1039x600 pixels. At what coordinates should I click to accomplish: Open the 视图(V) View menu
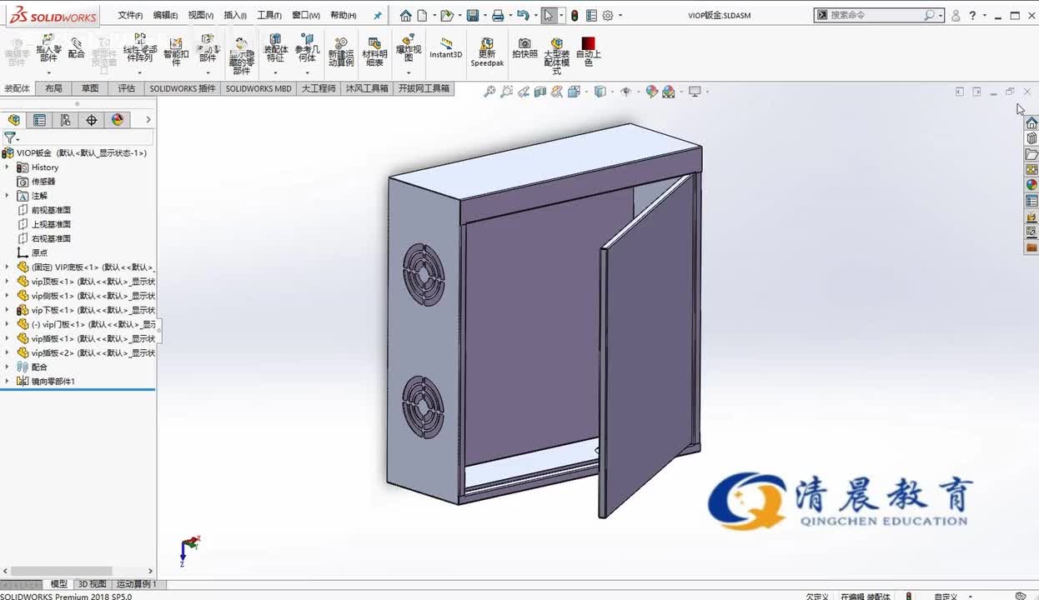coord(200,15)
